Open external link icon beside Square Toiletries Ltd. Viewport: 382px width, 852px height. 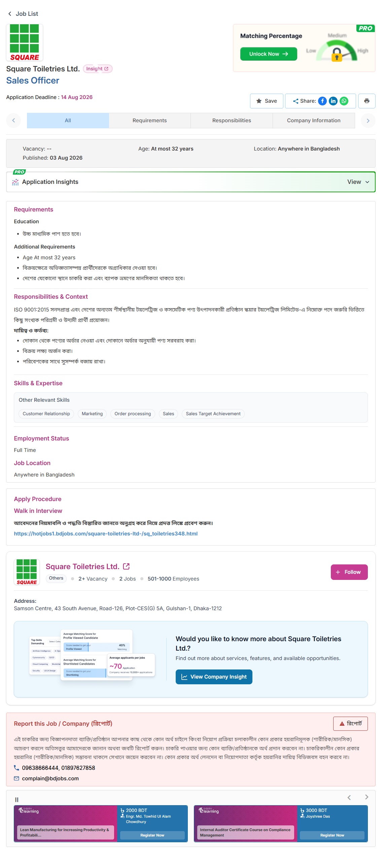pyautogui.click(x=126, y=566)
